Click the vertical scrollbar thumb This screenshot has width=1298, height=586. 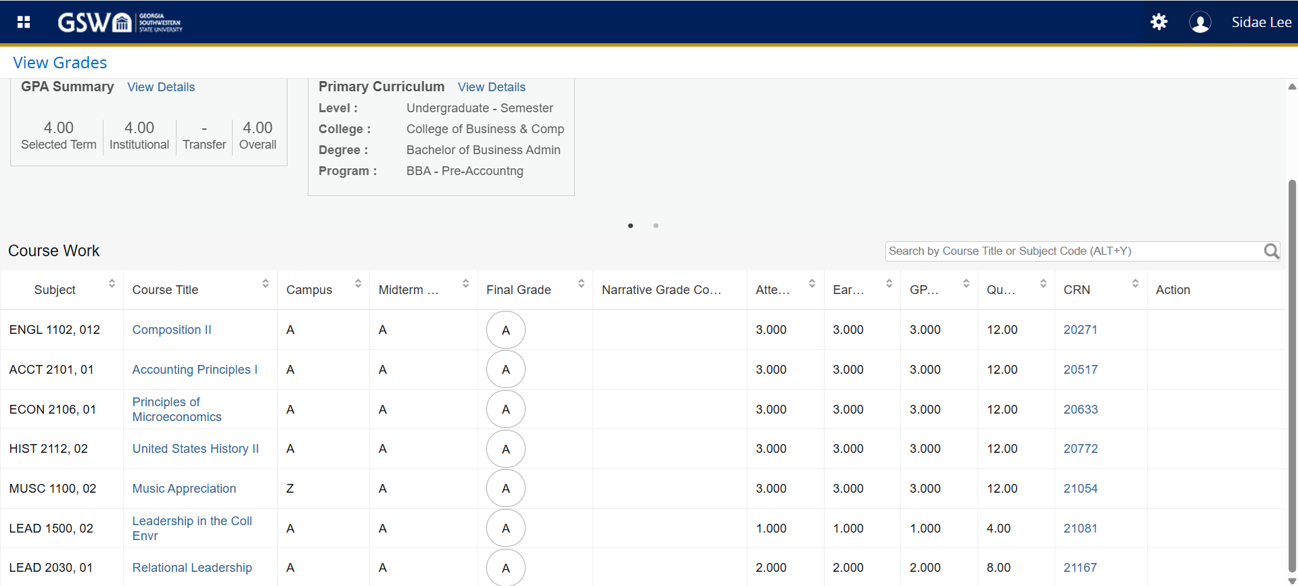click(1292, 375)
